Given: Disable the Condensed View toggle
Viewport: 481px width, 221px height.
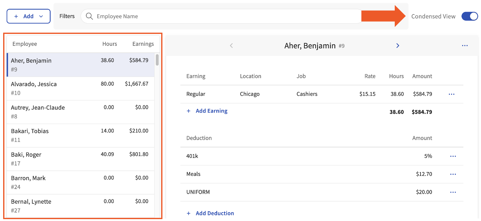Looking at the screenshot, I should pyautogui.click(x=470, y=16).
